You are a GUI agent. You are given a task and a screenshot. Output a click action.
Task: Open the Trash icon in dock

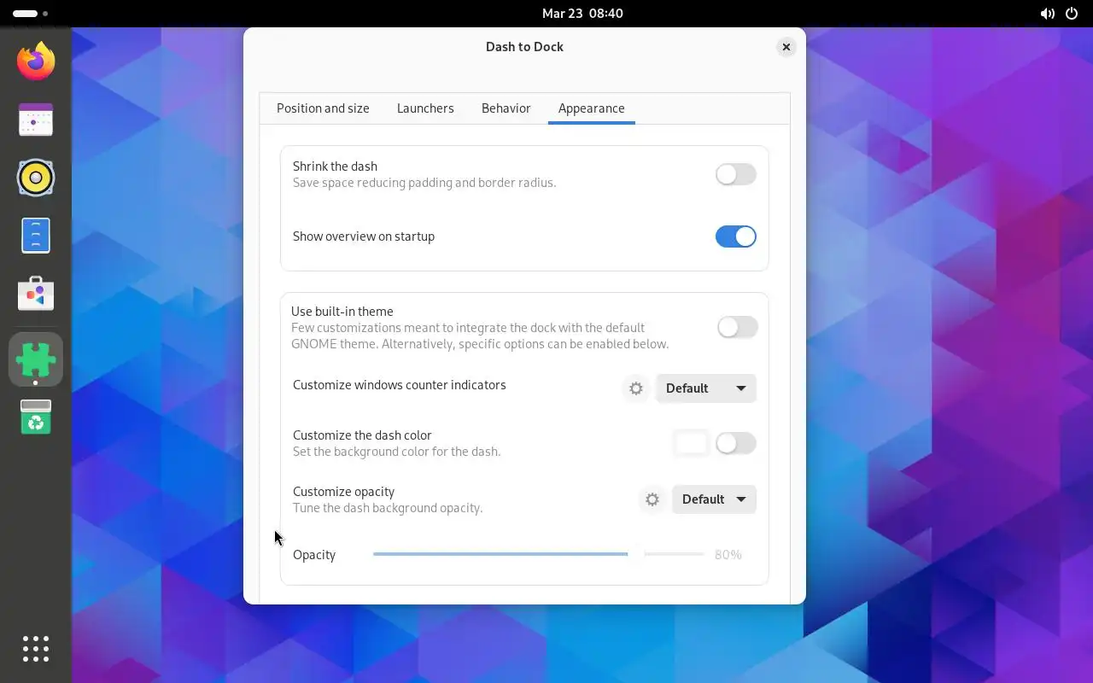(36, 417)
